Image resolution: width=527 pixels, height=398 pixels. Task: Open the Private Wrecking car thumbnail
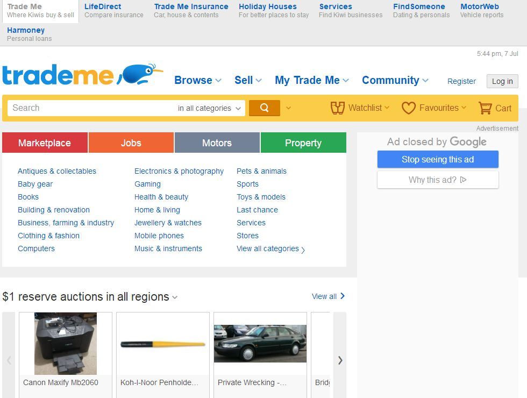coord(260,344)
